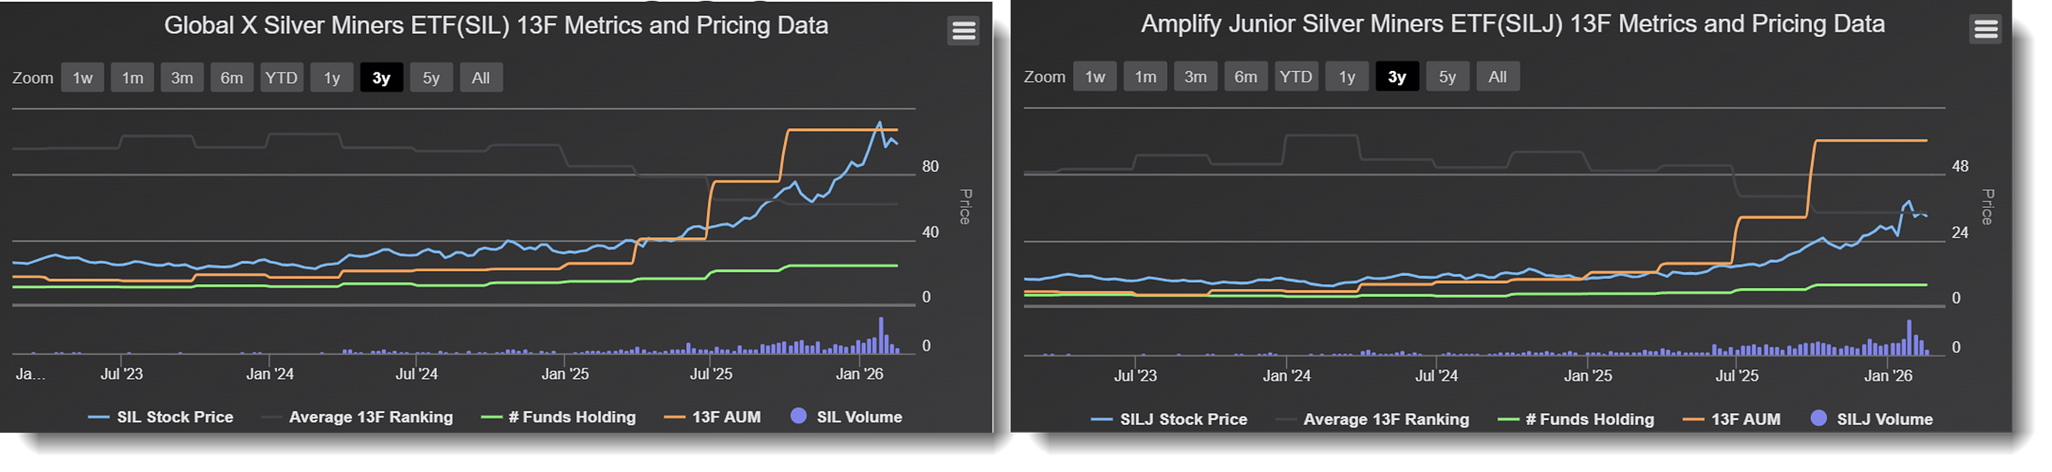
Task: Set SILJ chart zoom to YTD
Action: click(1296, 77)
